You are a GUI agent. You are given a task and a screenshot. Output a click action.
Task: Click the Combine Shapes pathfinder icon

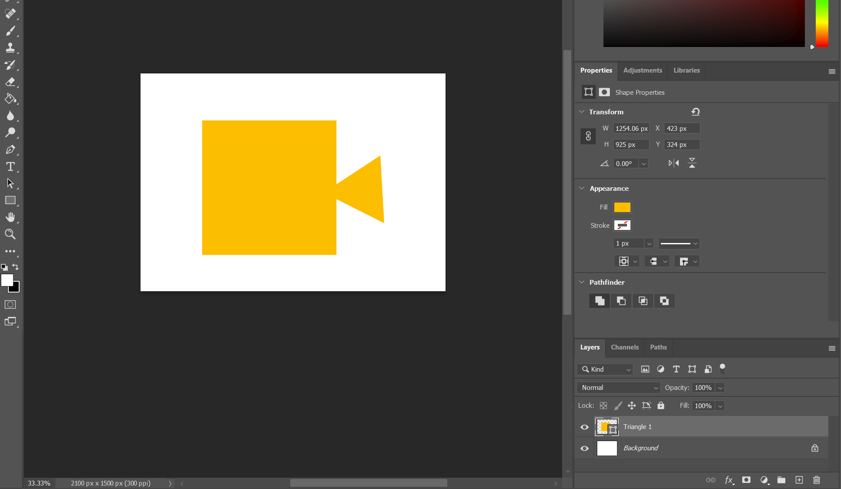[600, 301]
